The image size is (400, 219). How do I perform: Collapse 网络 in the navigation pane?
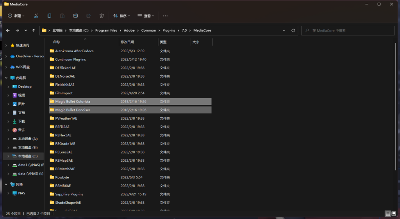[6, 184]
